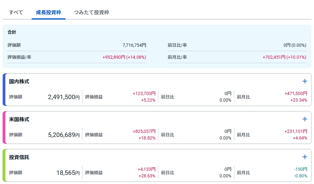
Task: Click the blue color bar on 国内株式 card
Action: pos(4,90)
